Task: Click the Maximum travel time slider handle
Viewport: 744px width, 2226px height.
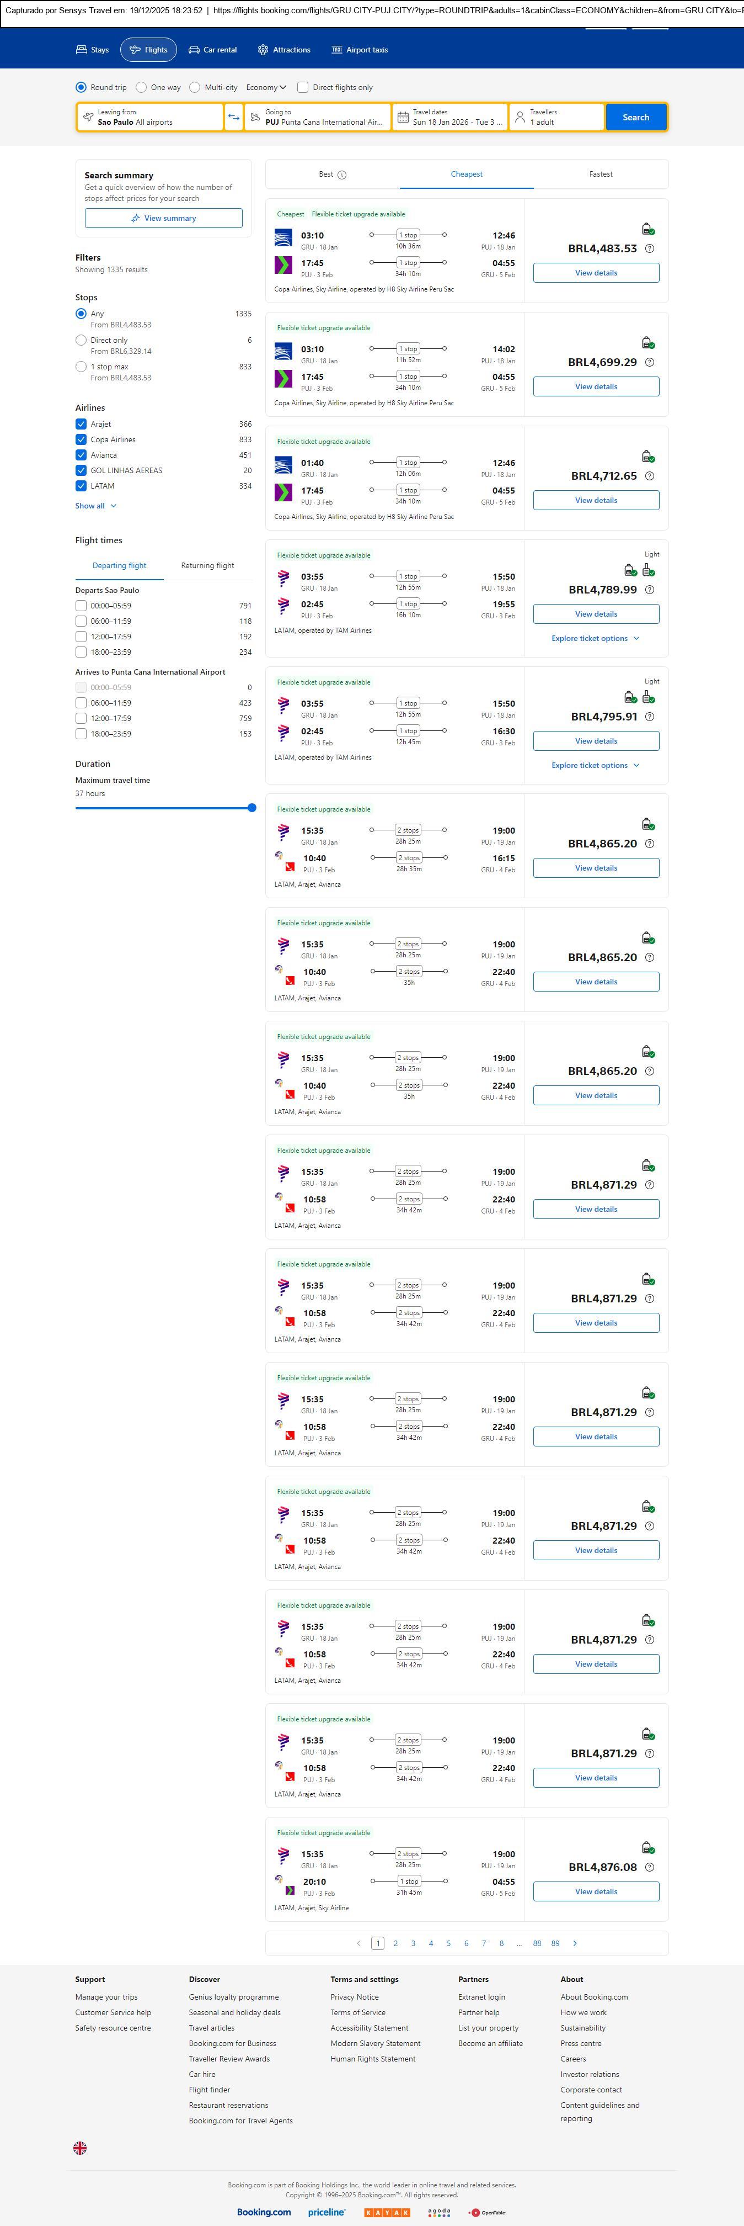Action: tap(252, 808)
